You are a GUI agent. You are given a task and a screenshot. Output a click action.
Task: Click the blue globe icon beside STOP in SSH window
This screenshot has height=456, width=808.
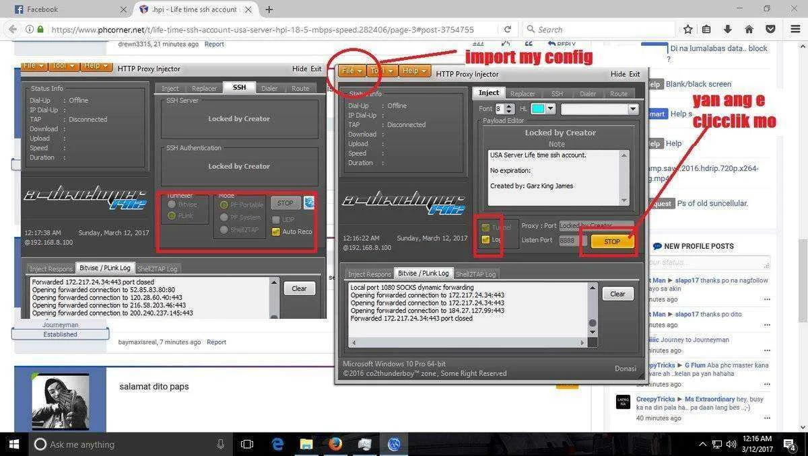(309, 202)
